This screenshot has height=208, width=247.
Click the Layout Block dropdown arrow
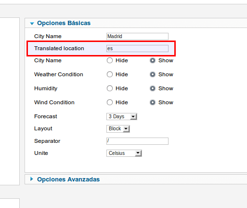[x=126, y=129]
